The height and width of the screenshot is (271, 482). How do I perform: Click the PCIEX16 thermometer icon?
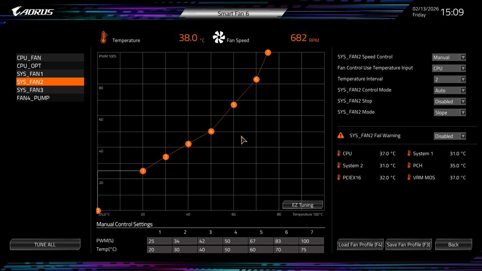pyautogui.click(x=339, y=177)
